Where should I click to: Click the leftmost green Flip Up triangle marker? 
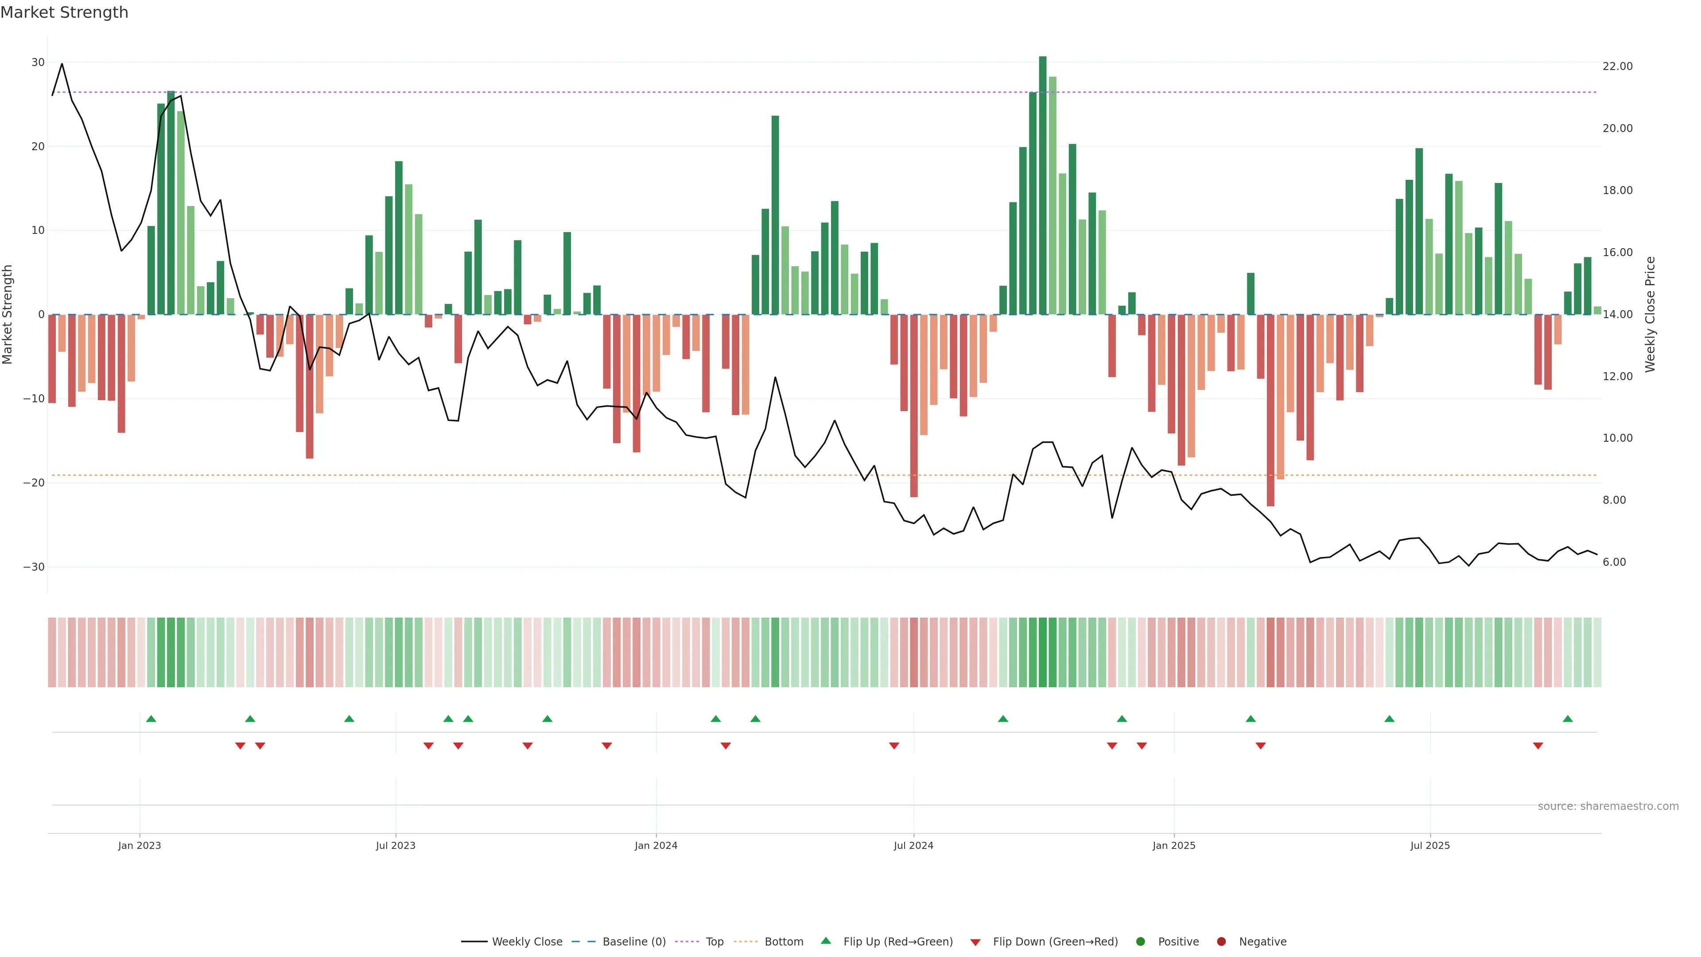151,719
